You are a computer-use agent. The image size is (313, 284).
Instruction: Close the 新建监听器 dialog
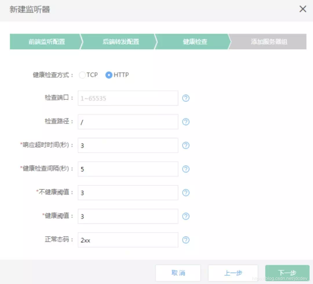[303, 9]
